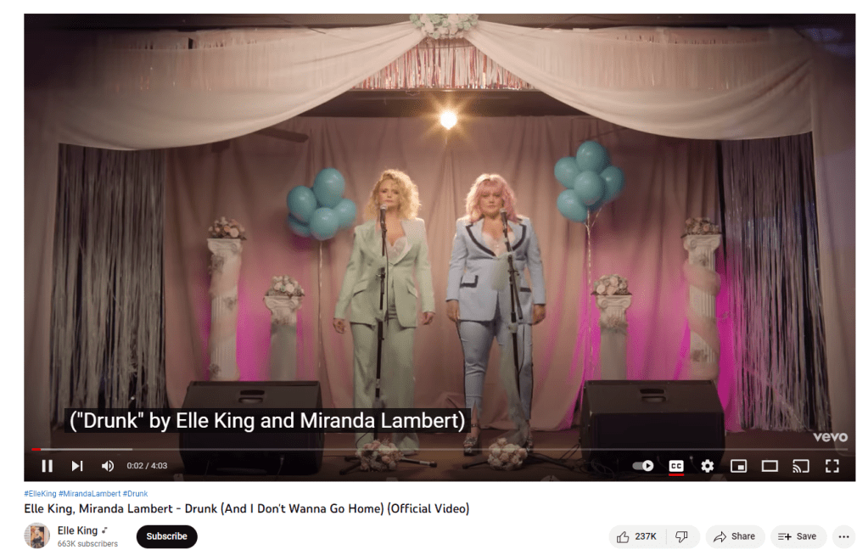Image resolution: width=868 pixels, height=555 pixels.
Task: Enter full screen mode
Action: 832,466
